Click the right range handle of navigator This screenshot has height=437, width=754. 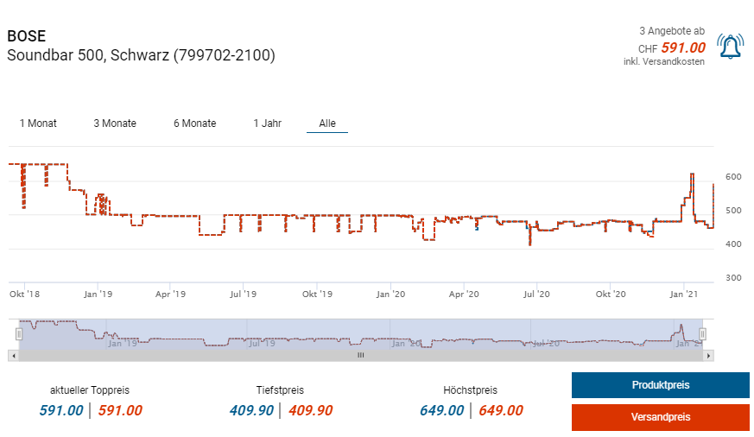pyautogui.click(x=702, y=334)
